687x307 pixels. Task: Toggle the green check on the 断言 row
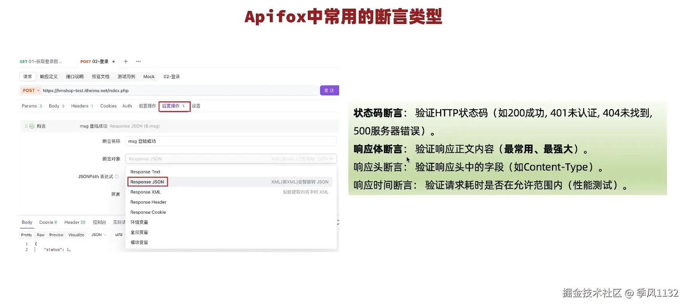tap(32, 126)
